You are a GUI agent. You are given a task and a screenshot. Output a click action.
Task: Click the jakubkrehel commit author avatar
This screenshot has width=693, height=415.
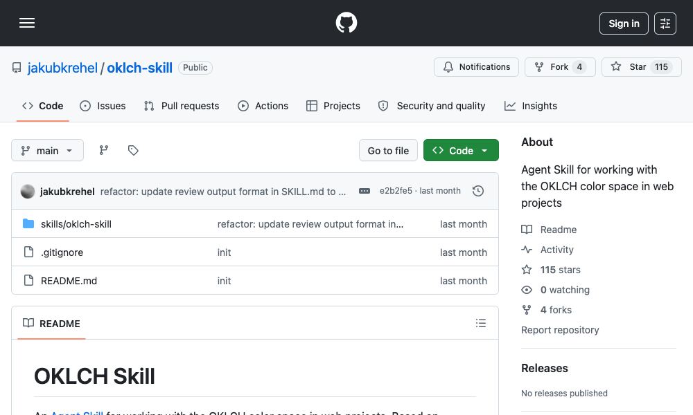tap(28, 192)
